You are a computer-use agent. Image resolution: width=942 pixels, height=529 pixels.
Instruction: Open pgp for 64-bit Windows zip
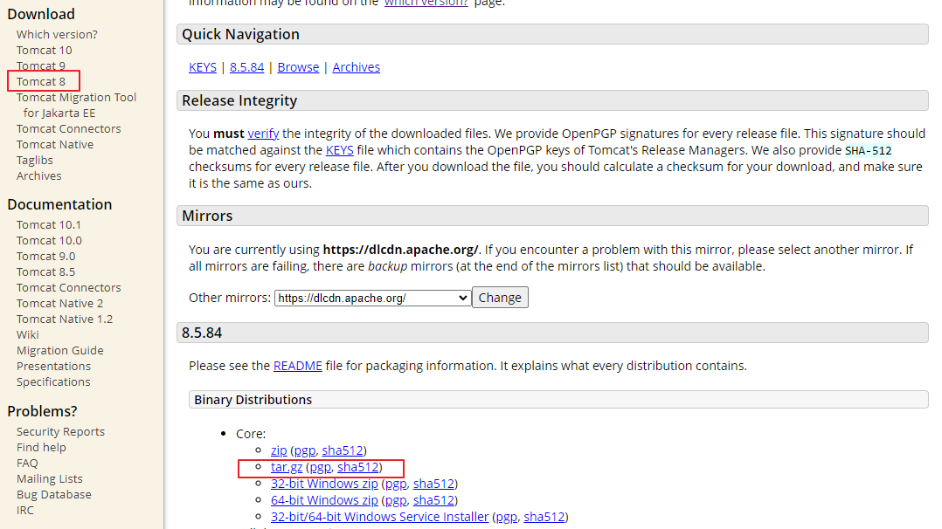pyautogui.click(x=396, y=500)
